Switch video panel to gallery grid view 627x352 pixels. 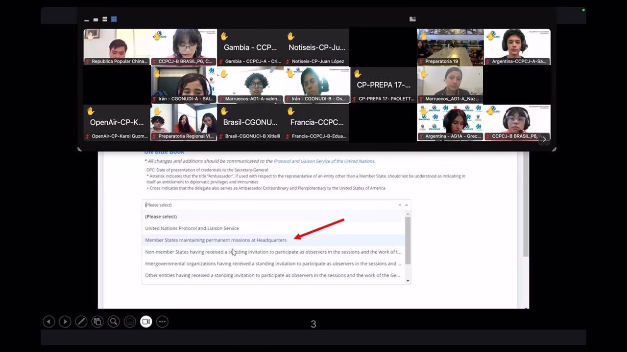114,20
